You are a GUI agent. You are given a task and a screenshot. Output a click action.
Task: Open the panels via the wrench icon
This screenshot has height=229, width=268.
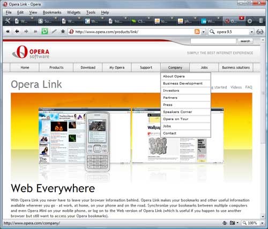point(8,21)
